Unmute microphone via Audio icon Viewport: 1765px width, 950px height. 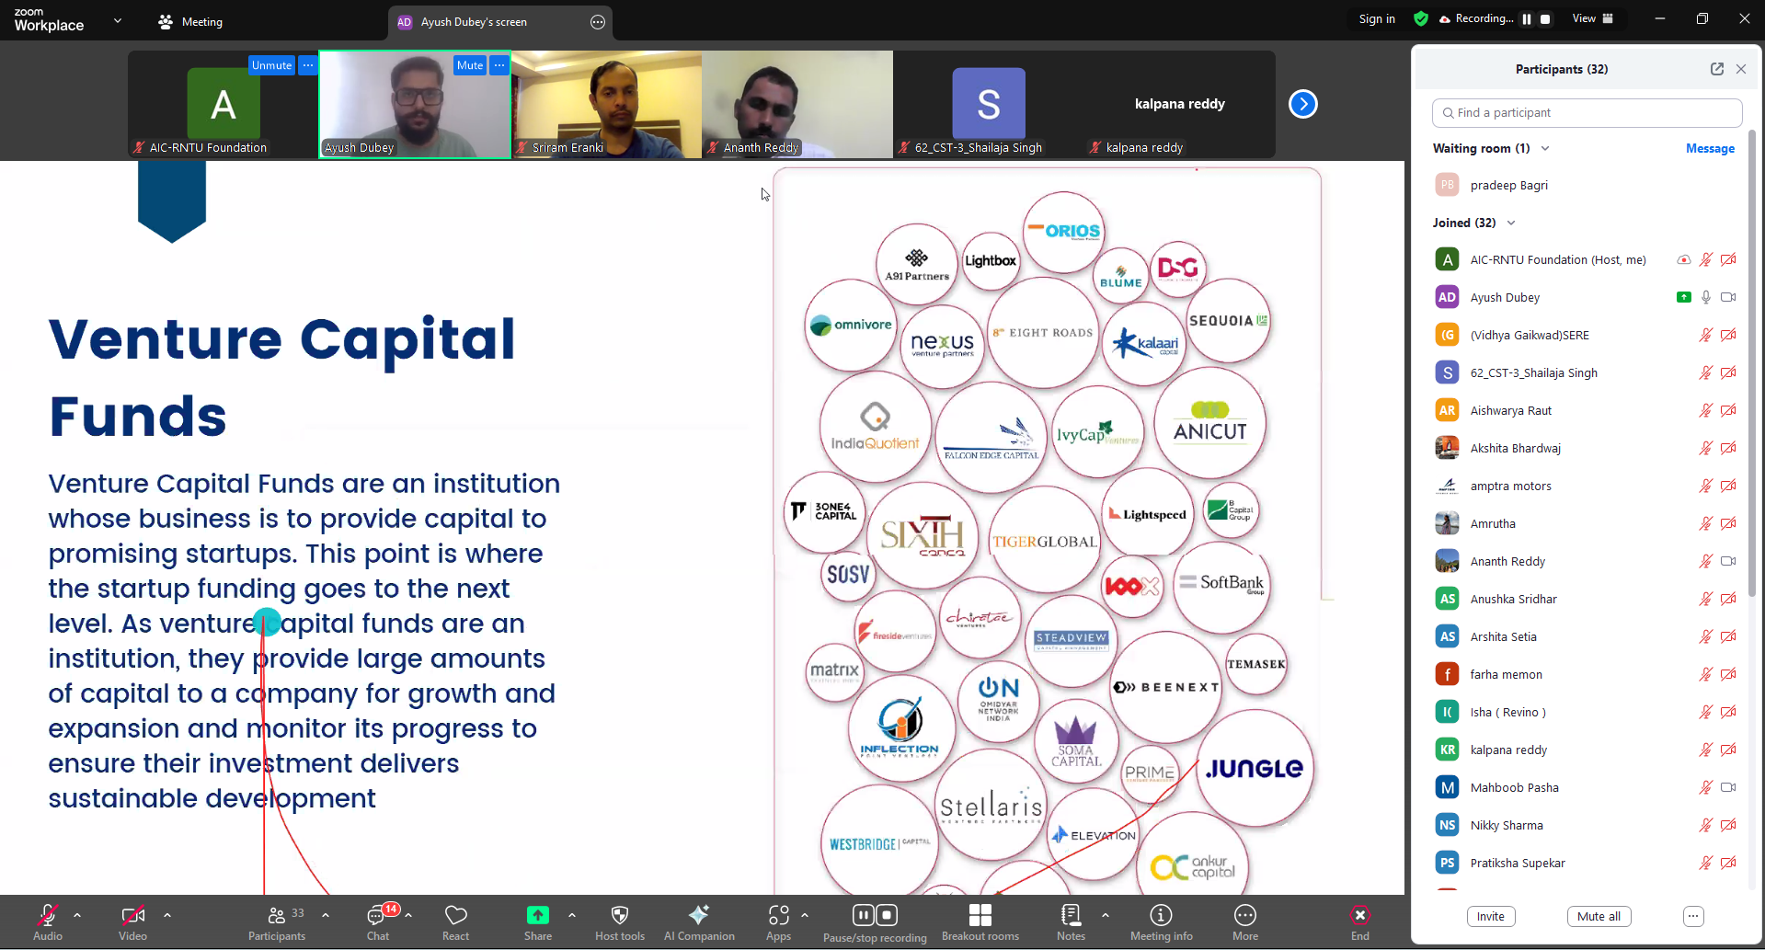47,915
